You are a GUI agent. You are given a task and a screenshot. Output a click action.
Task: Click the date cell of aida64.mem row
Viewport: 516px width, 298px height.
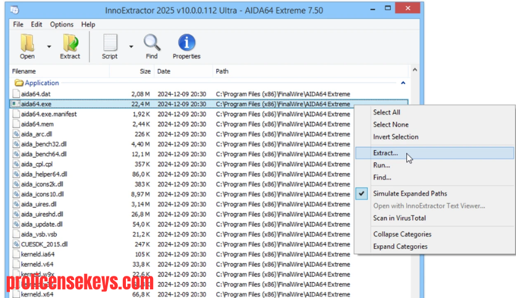[x=181, y=124]
